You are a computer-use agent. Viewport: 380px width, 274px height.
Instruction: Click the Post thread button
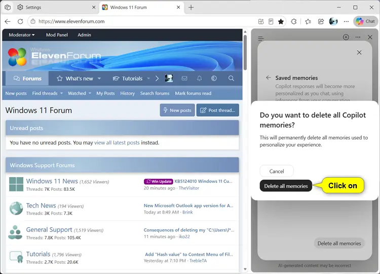pyautogui.click(x=218, y=110)
